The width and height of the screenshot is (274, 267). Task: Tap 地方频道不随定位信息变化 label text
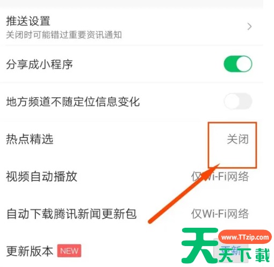pos(73,102)
